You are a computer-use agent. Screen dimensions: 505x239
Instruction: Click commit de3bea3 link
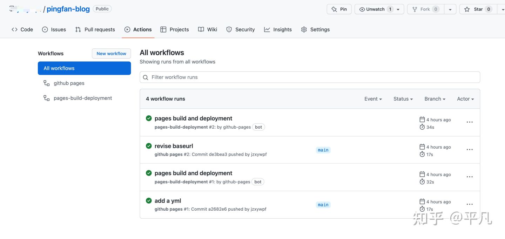point(218,155)
